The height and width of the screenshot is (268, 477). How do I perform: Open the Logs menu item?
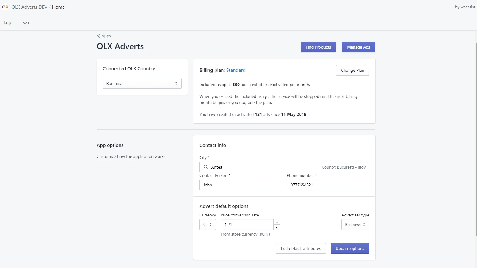click(x=25, y=23)
